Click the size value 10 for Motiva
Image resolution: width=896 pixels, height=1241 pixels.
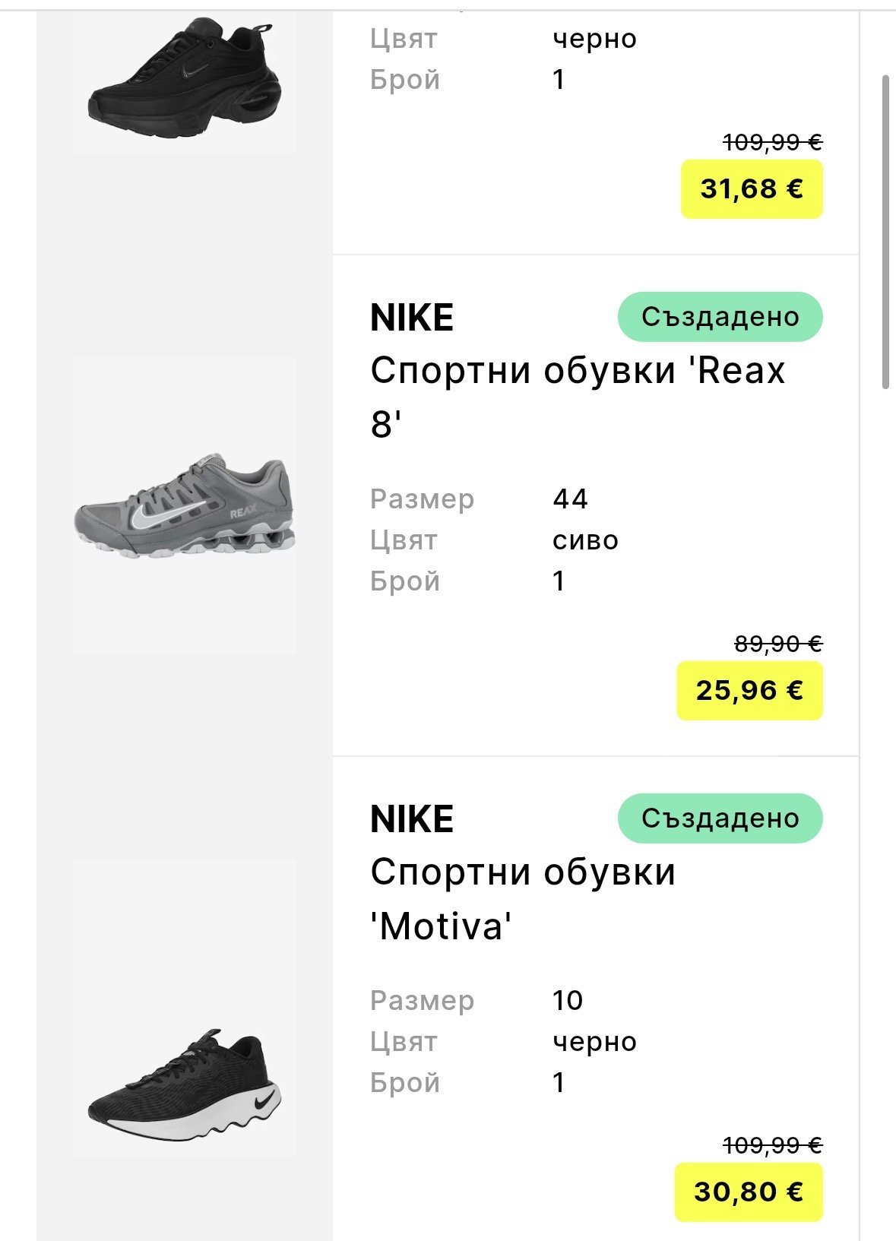click(x=568, y=1000)
